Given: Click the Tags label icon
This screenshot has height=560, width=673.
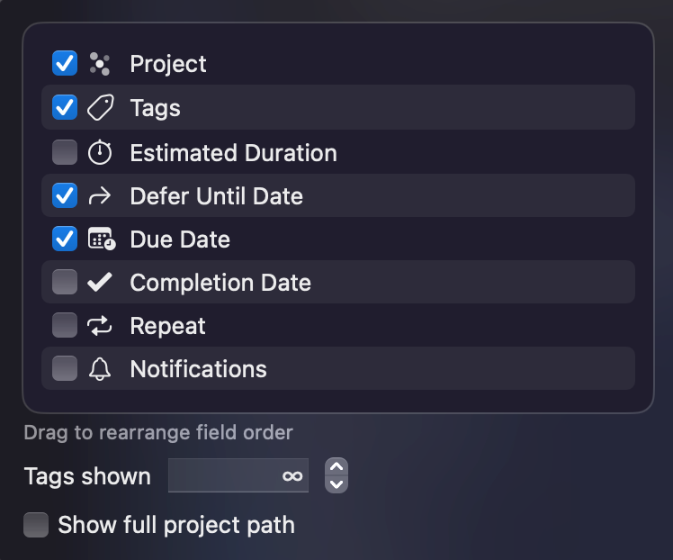Looking at the screenshot, I should click(101, 107).
